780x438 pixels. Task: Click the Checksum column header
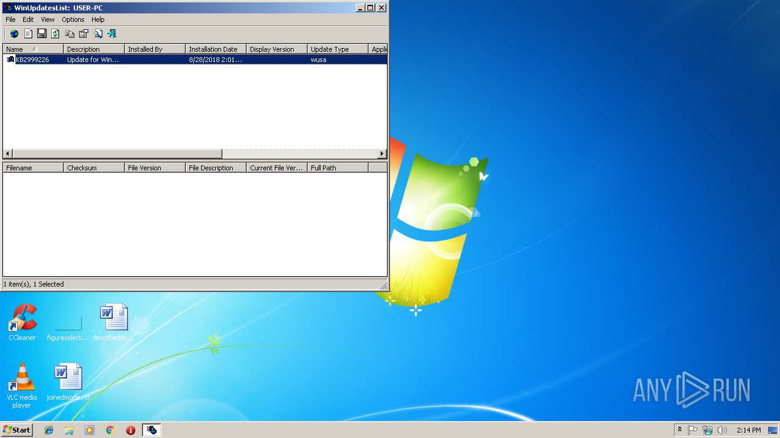(94, 168)
